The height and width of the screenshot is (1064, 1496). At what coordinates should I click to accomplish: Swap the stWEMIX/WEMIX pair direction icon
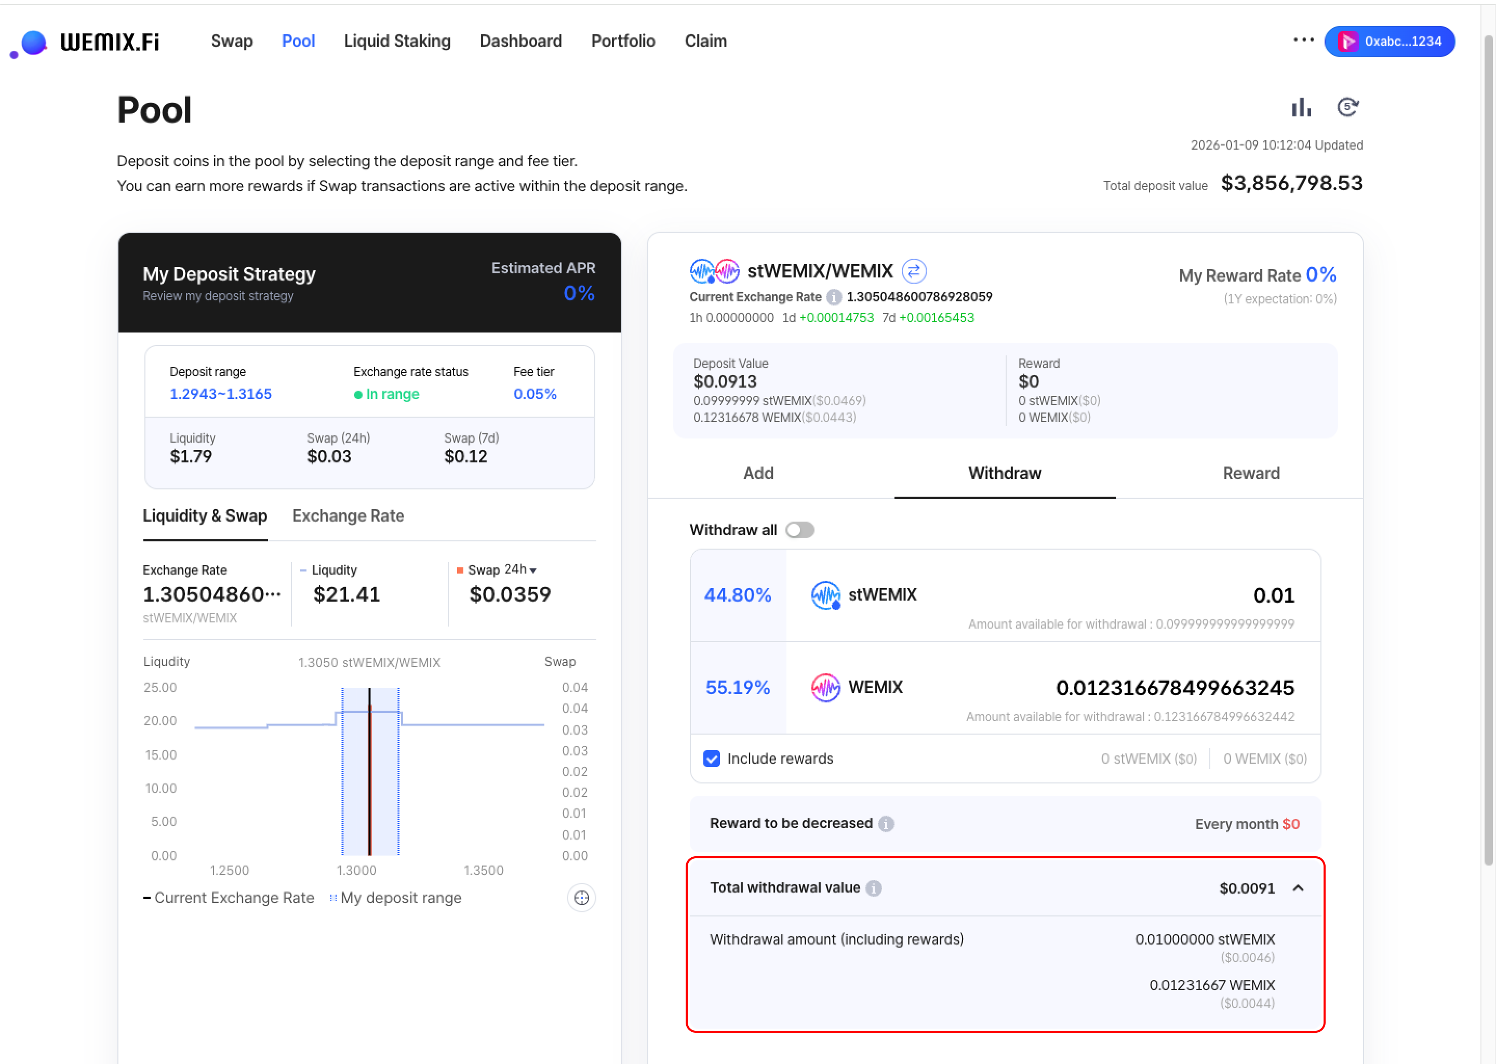tap(913, 271)
